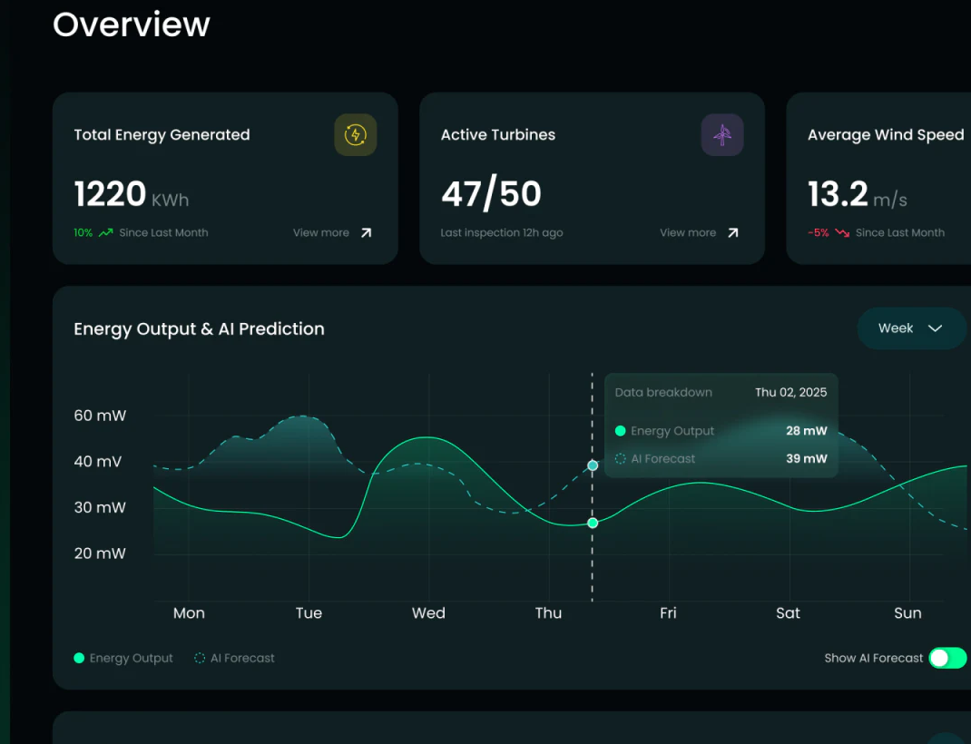Image resolution: width=971 pixels, height=744 pixels.
Task: Click arrow icon beside Total Energy View more
Action: coord(366,233)
